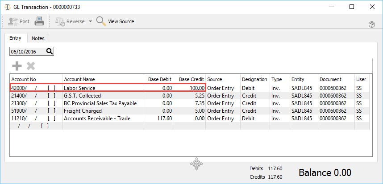Click the 100.00 base credit cell

[x=189, y=88]
